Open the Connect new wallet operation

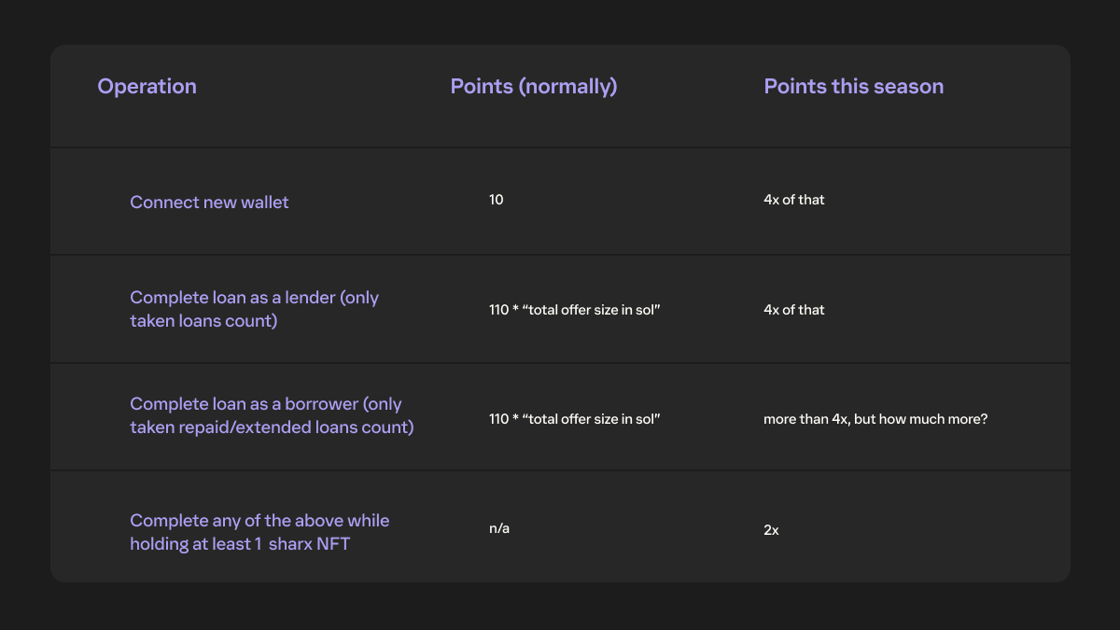coord(209,203)
